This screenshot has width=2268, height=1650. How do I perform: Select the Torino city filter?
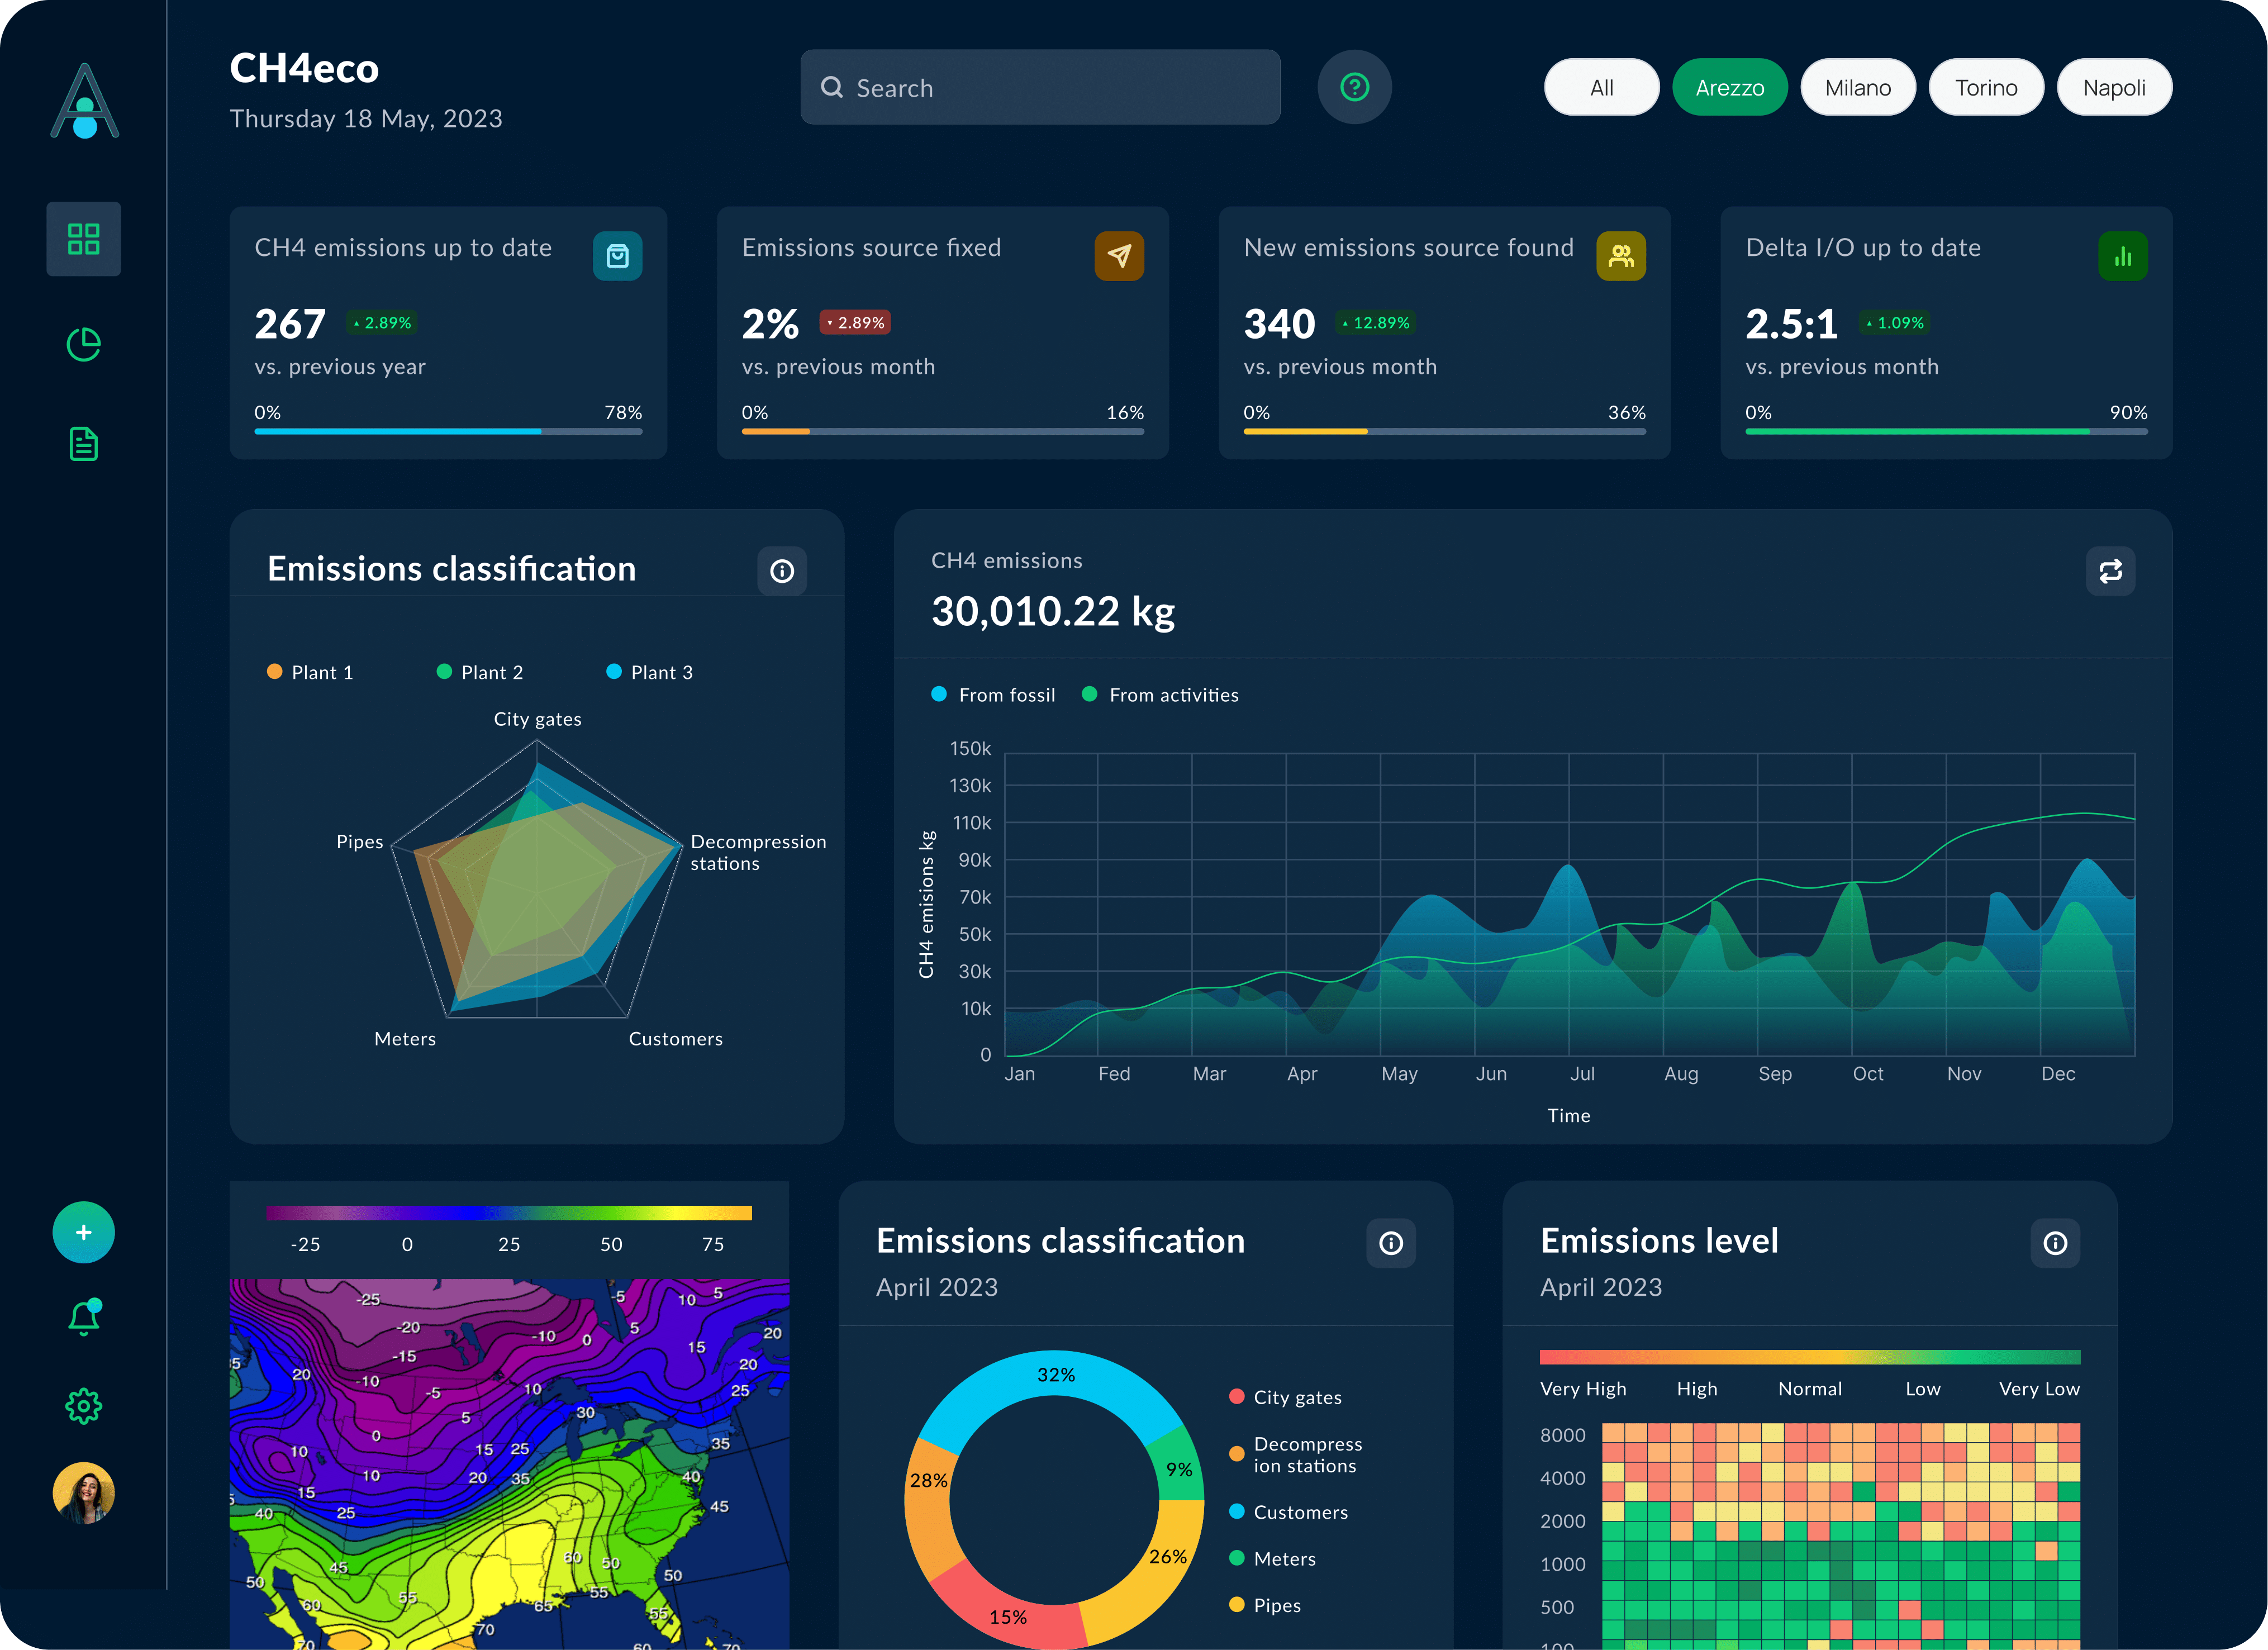click(x=1987, y=87)
